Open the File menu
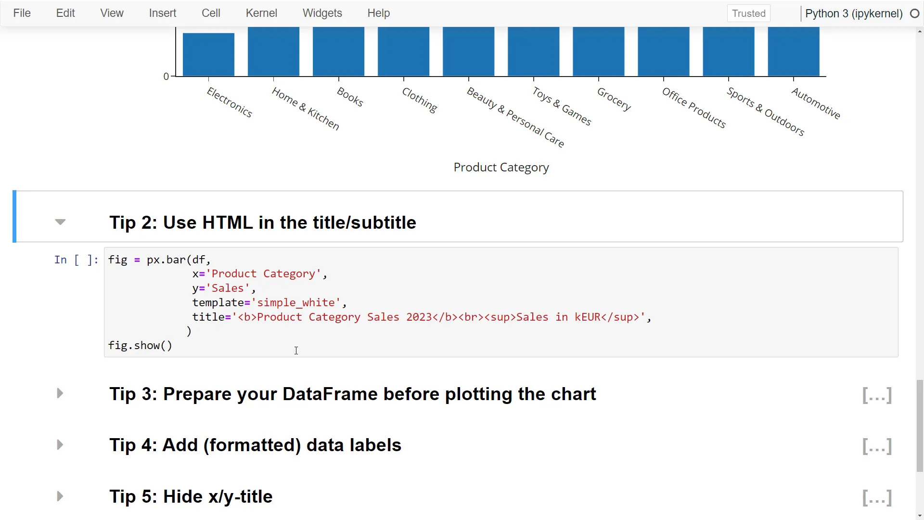The image size is (924, 520). (22, 13)
